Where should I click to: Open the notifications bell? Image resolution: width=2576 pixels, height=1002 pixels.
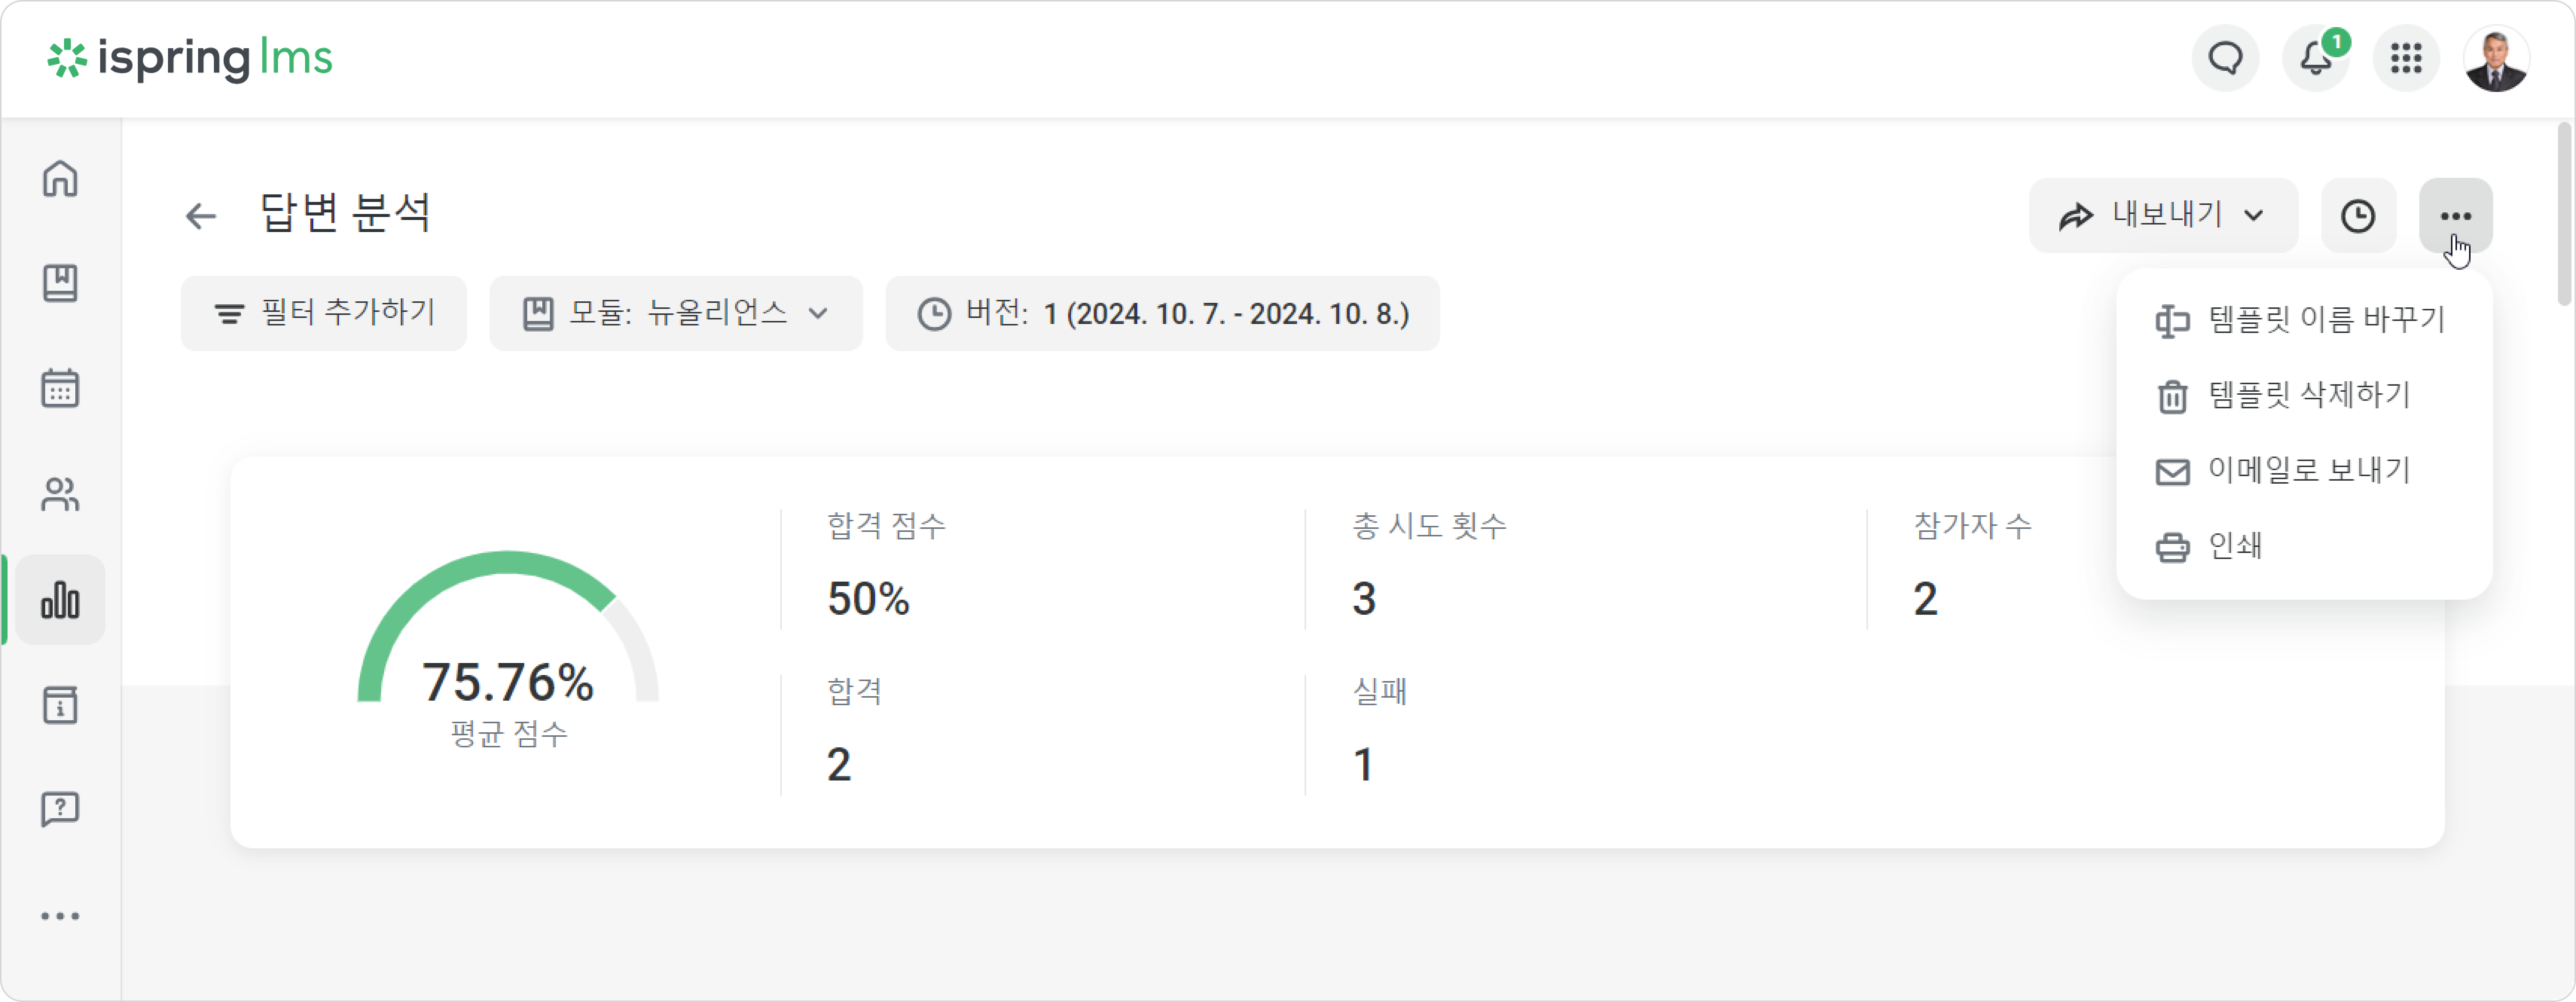(x=2316, y=58)
